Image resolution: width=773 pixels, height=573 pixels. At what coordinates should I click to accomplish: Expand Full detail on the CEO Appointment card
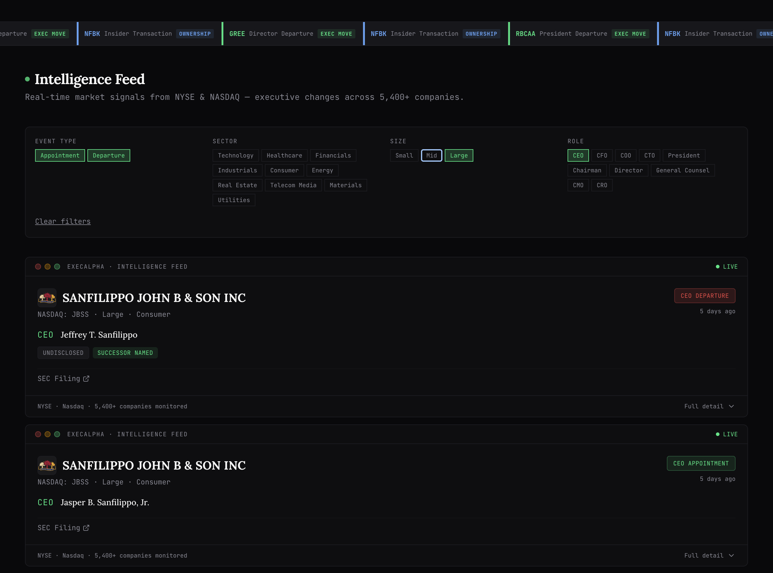point(709,556)
